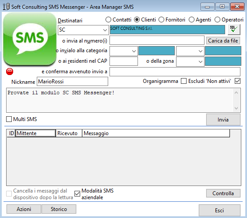Click the Carica da file button

coord(223,41)
